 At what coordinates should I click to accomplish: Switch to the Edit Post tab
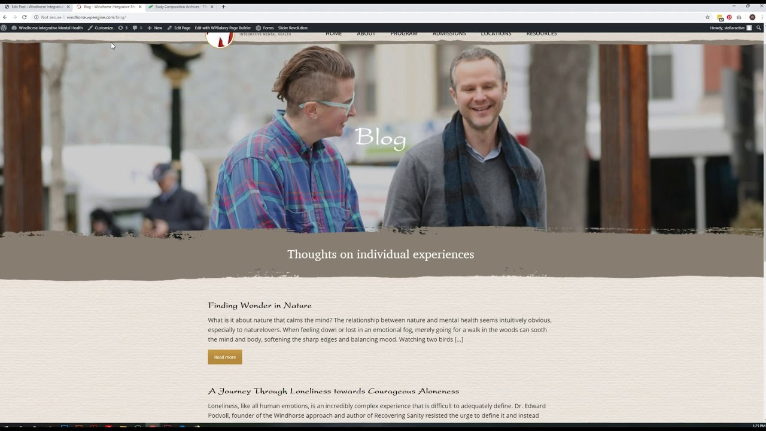(x=36, y=7)
